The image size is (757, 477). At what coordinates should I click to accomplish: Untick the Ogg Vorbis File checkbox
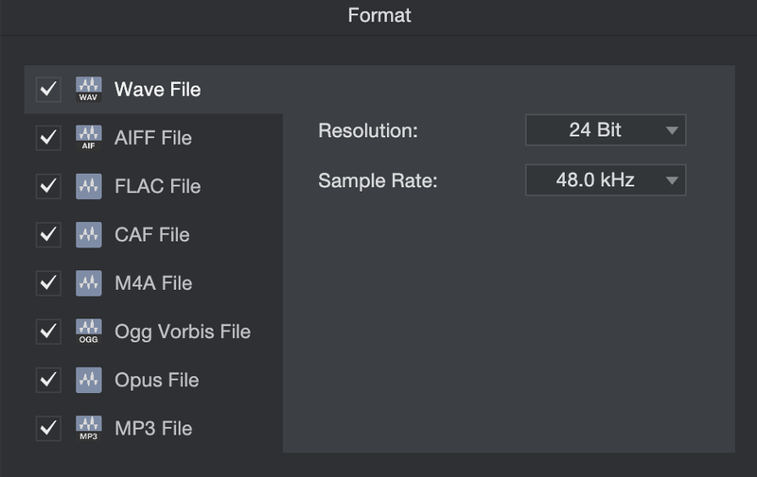tap(48, 332)
